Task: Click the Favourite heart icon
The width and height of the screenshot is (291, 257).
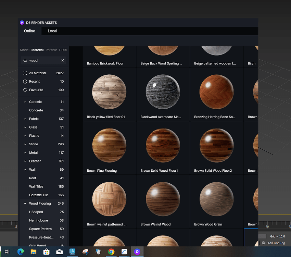Action: (25, 90)
